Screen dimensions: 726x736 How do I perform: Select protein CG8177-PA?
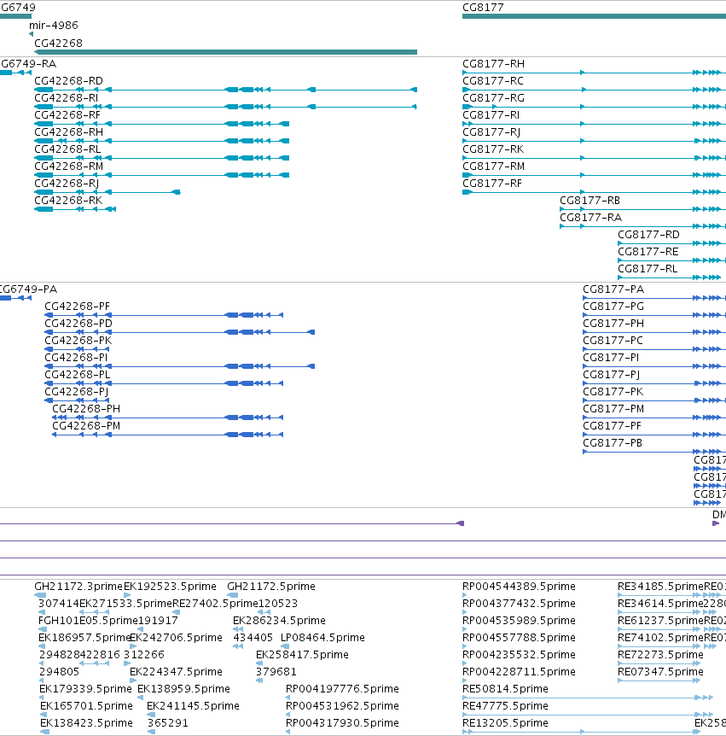click(x=613, y=289)
